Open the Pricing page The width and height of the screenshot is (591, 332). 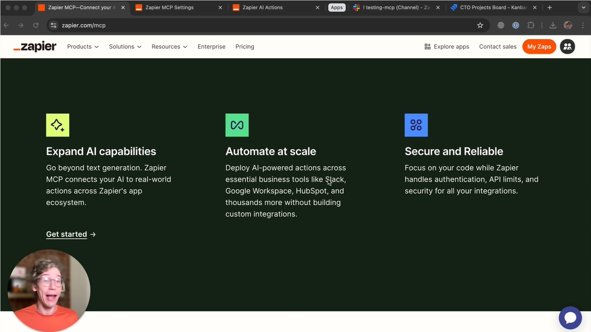tap(245, 46)
